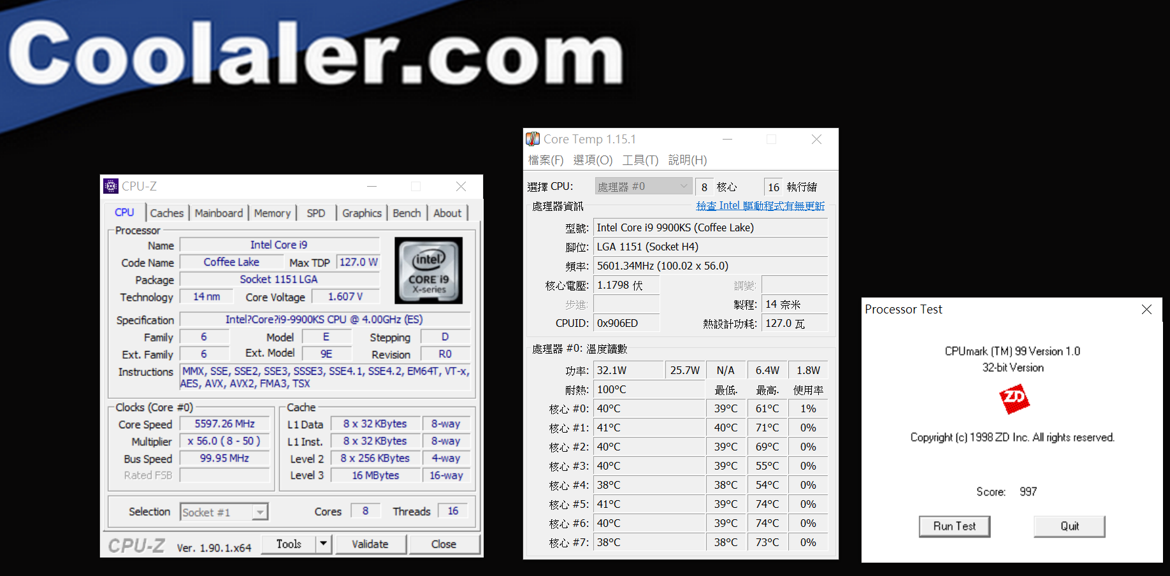
Task: Click the Instructions field in CPU-Z
Action: (325, 377)
